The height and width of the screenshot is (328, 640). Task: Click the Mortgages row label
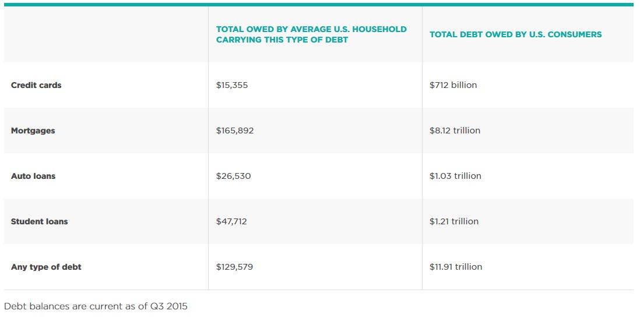(x=33, y=131)
